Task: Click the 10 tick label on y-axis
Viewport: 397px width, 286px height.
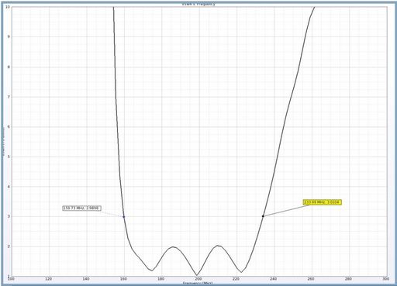Action: pos(8,7)
